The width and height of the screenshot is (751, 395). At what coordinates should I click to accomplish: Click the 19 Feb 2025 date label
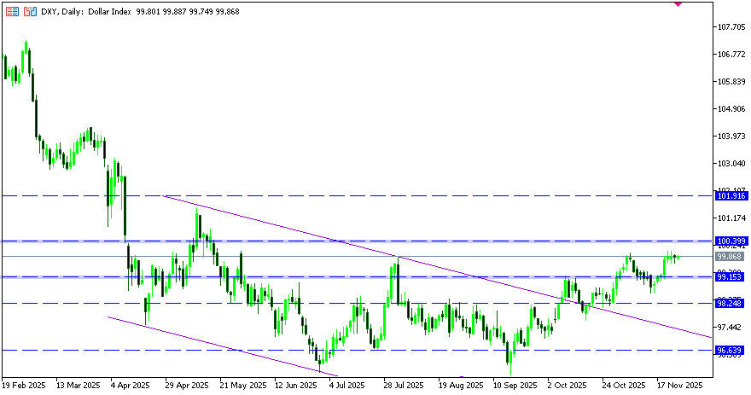coord(26,385)
